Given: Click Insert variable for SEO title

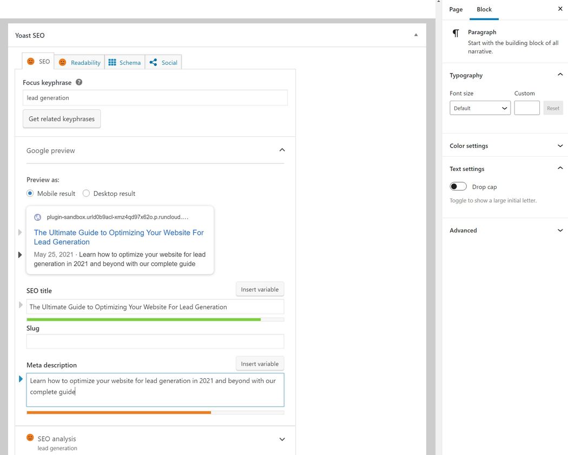Looking at the screenshot, I should pos(260,289).
